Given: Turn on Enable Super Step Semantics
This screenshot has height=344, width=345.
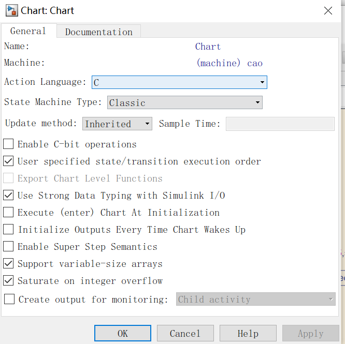Looking at the screenshot, I should pos(9,247).
